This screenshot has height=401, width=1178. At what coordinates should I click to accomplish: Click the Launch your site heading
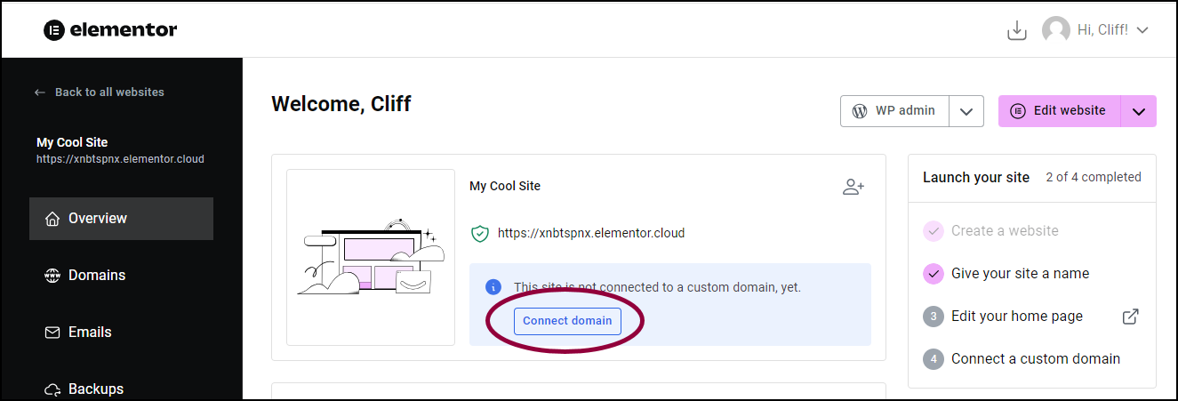[x=976, y=177]
